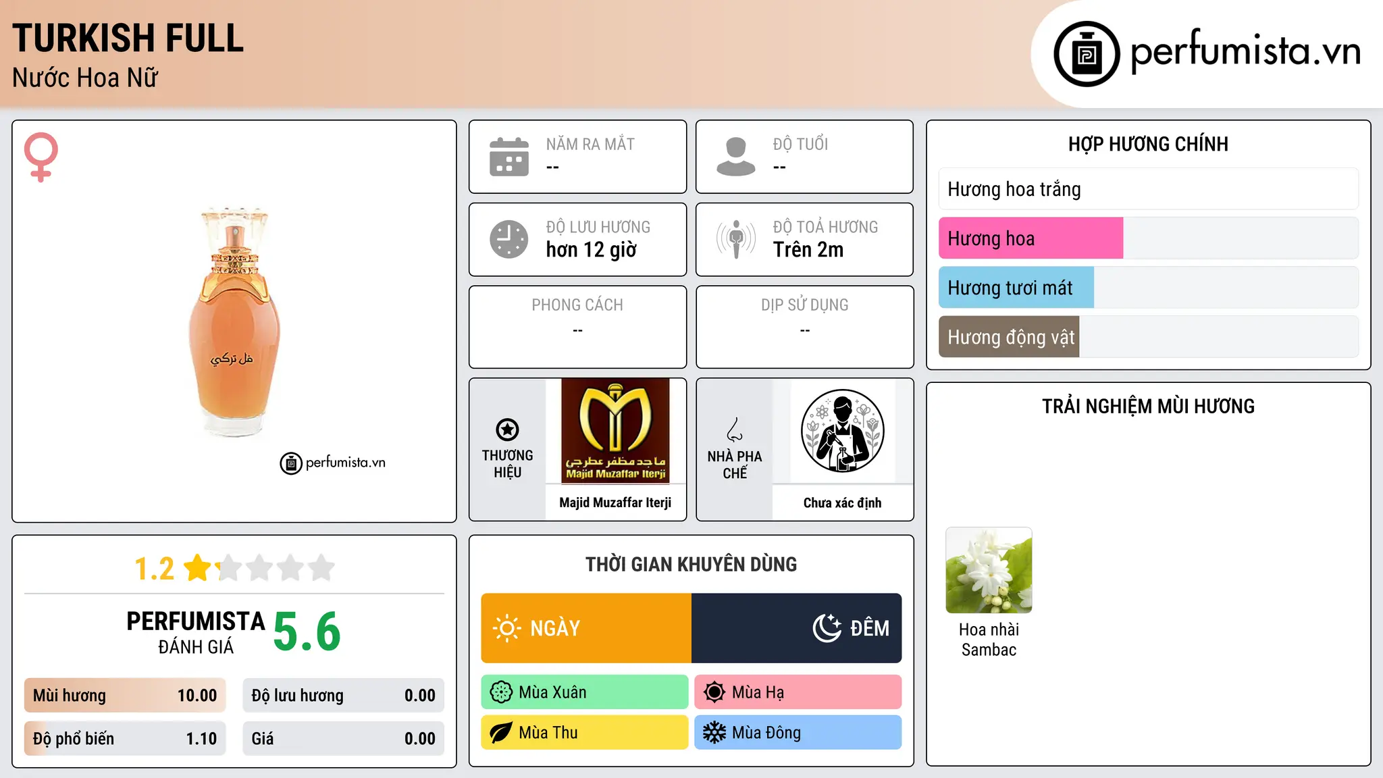Click the HỢP HƯƠNG CHÍNH heading

[x=1148, y=144]
